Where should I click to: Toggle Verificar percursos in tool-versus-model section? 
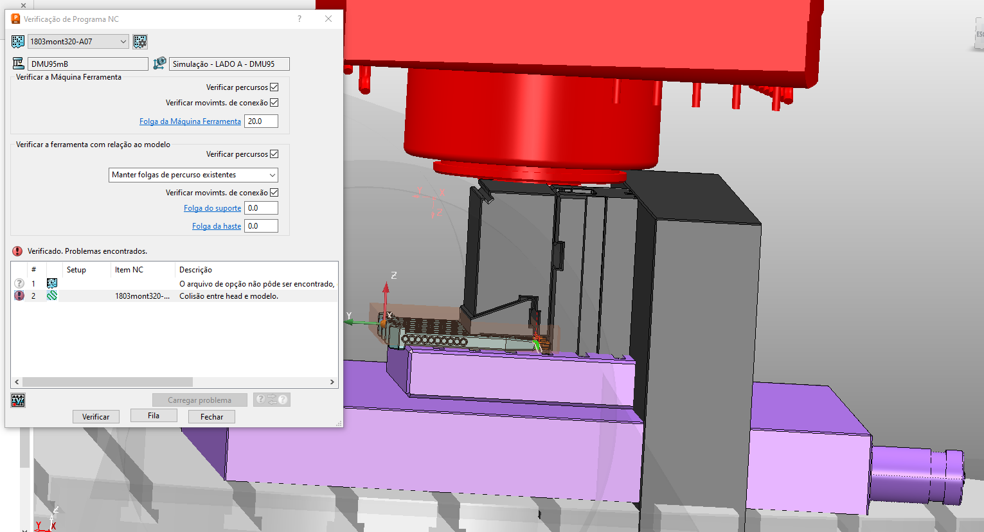tap(274, 154)
